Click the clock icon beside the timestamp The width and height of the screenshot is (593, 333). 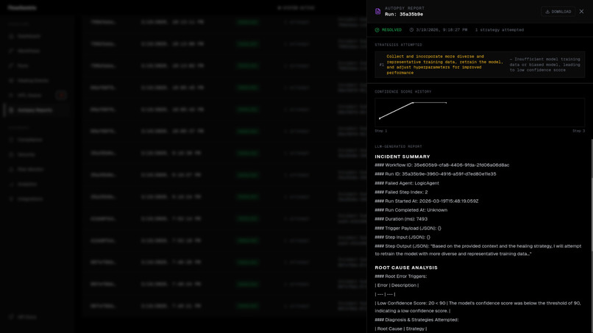pyautogui.click(x=411, y=30)
